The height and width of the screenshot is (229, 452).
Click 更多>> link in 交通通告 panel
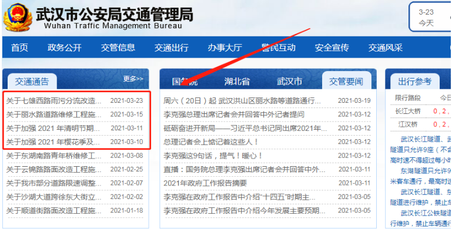click(133, 79)
